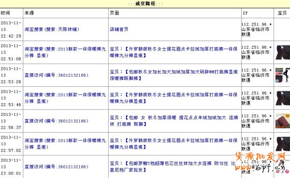Open product link 外穿韩版秋冬 in 22:53:46 row
290x178 pixels.
click(x=174, y=98)
